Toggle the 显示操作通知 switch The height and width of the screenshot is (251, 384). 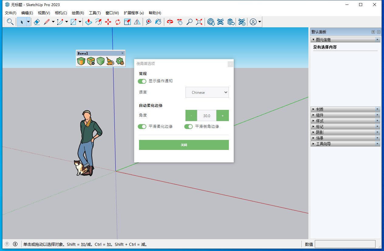tap(142, 81)
